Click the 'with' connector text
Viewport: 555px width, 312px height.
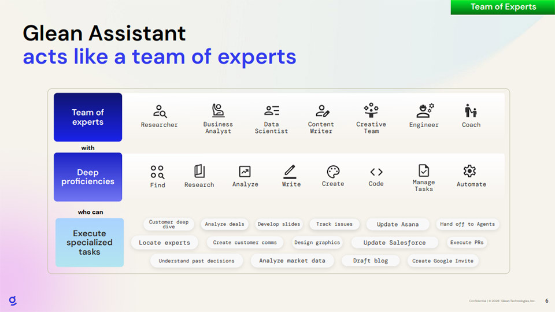click(x=88, y=148)
